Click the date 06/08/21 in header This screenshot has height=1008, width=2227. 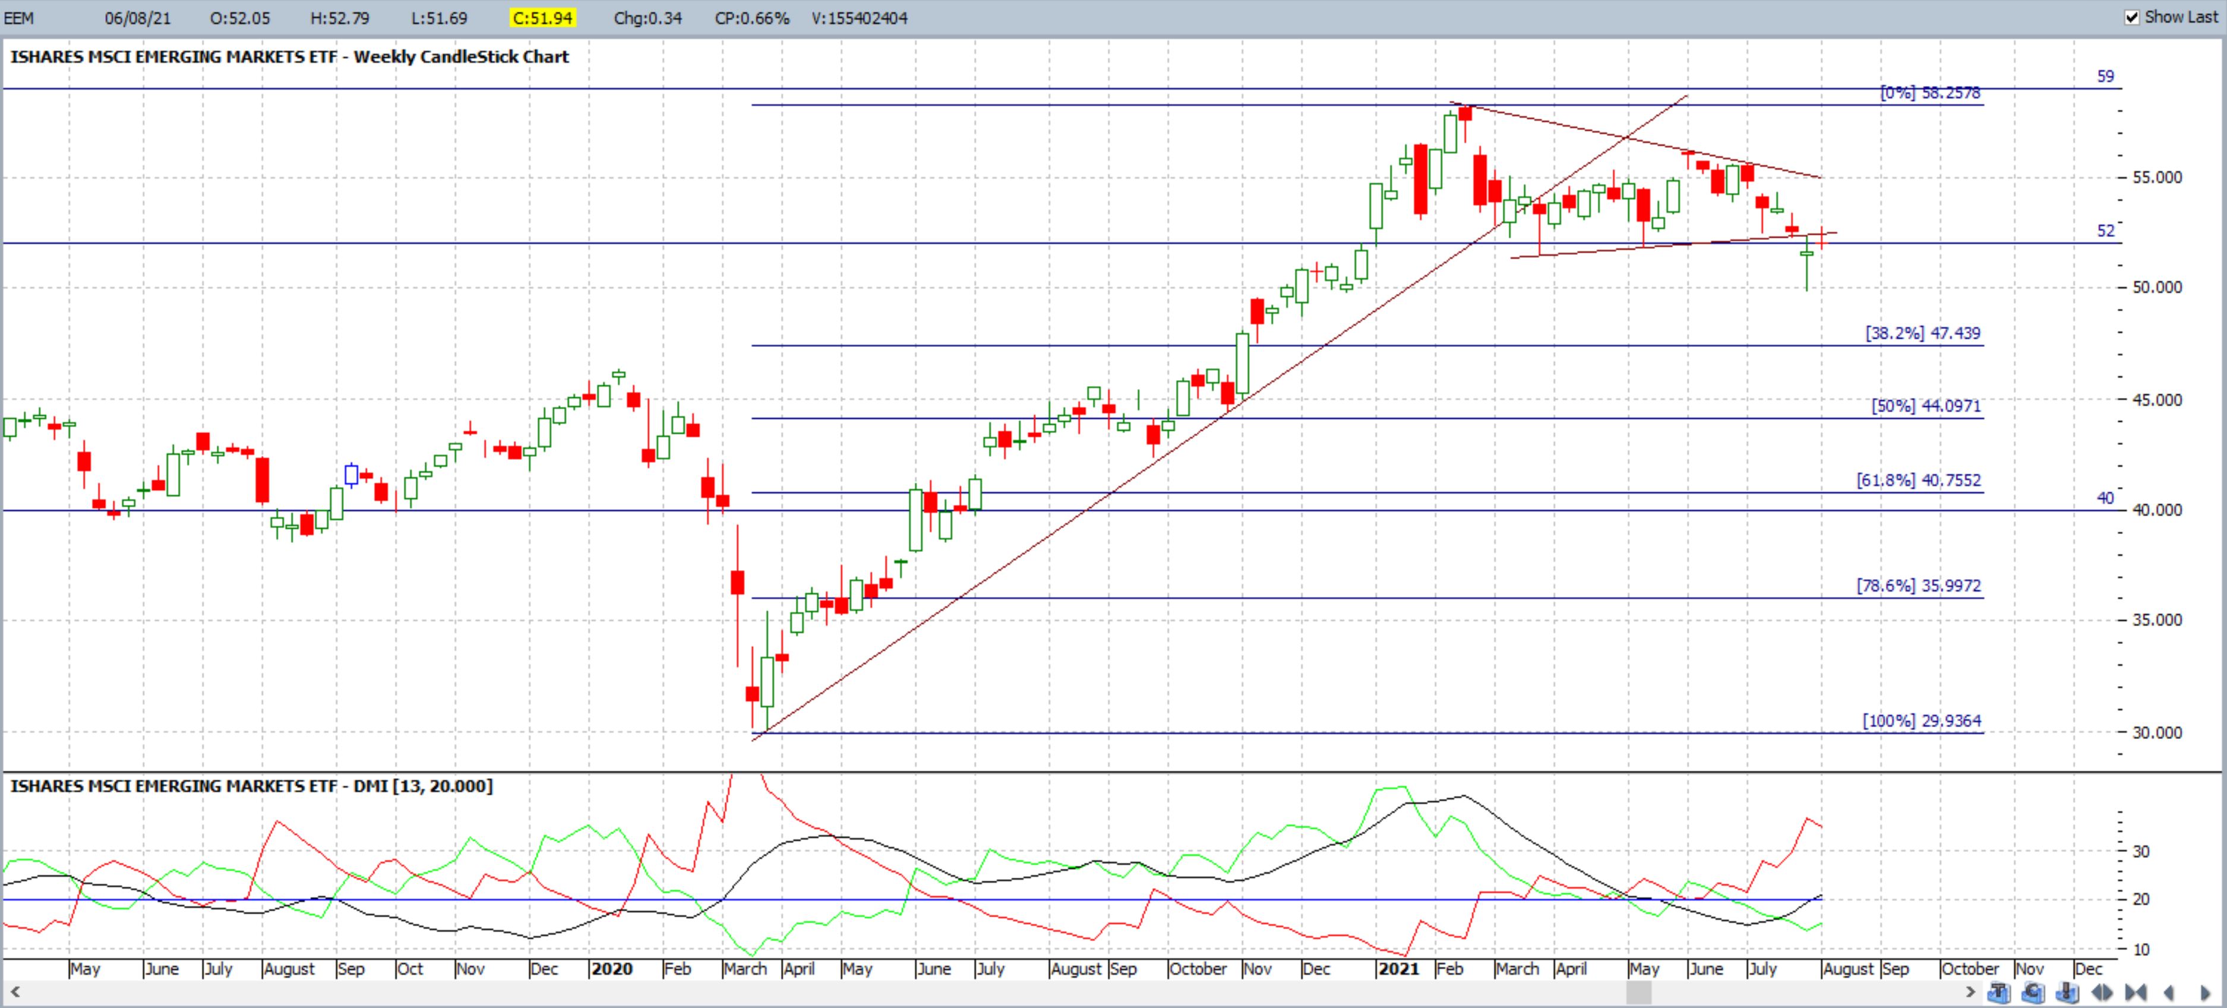click(137, 18)
